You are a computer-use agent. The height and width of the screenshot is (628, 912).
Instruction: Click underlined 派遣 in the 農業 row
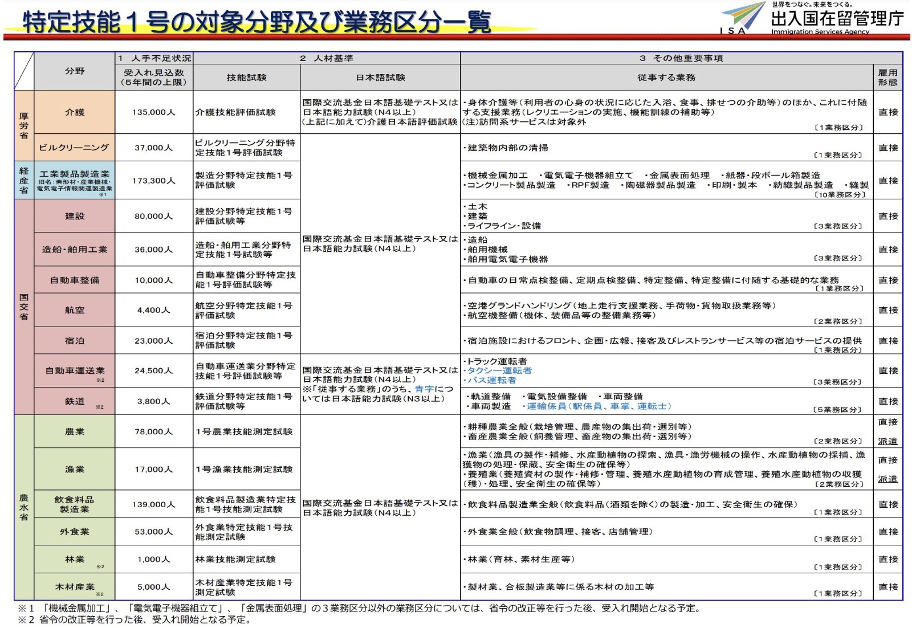pos(887,441)
